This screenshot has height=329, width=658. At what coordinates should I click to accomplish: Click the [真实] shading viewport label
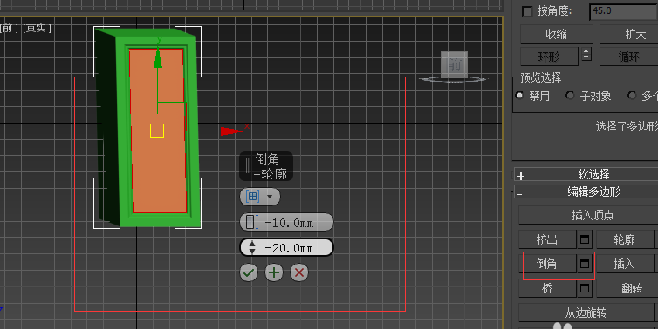(x=37, y=29)
